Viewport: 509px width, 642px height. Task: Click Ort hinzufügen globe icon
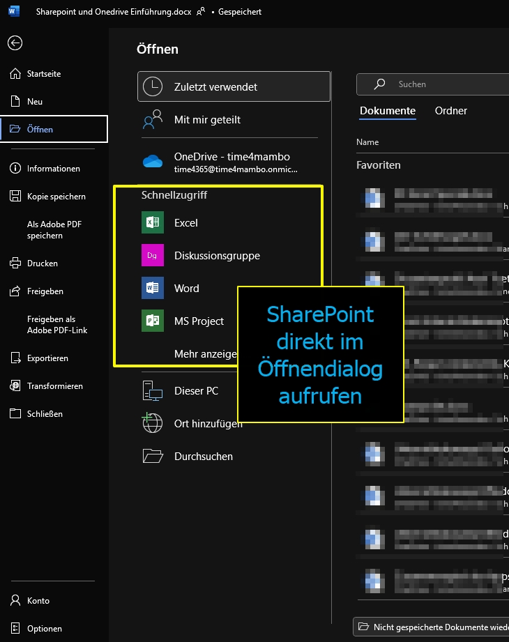click(x=151, y=424)
